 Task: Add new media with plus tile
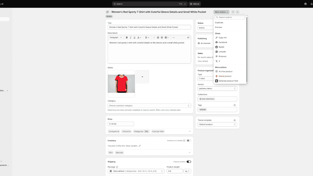pyautogui.click(x=143, y=77)
